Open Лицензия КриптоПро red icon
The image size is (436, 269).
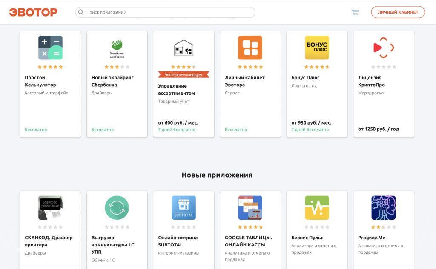(384, 48)
